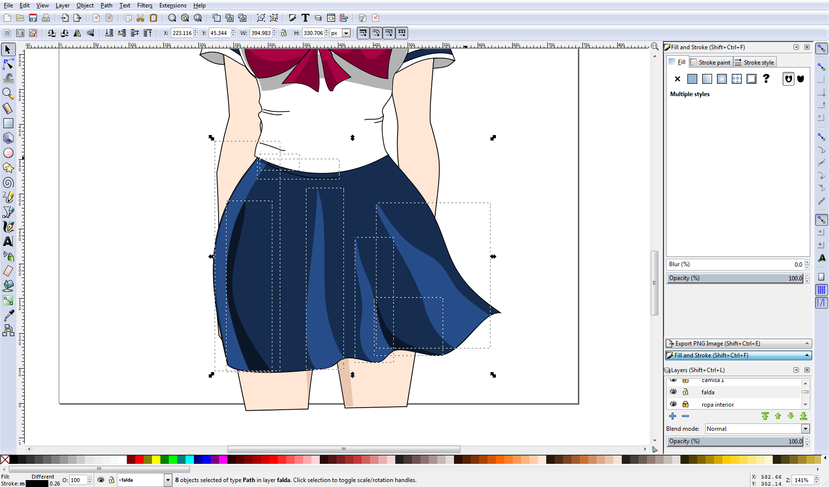Select the 3D Box tool
The height and width of the screenshot is (487, 829).
[x=8, y=138]
